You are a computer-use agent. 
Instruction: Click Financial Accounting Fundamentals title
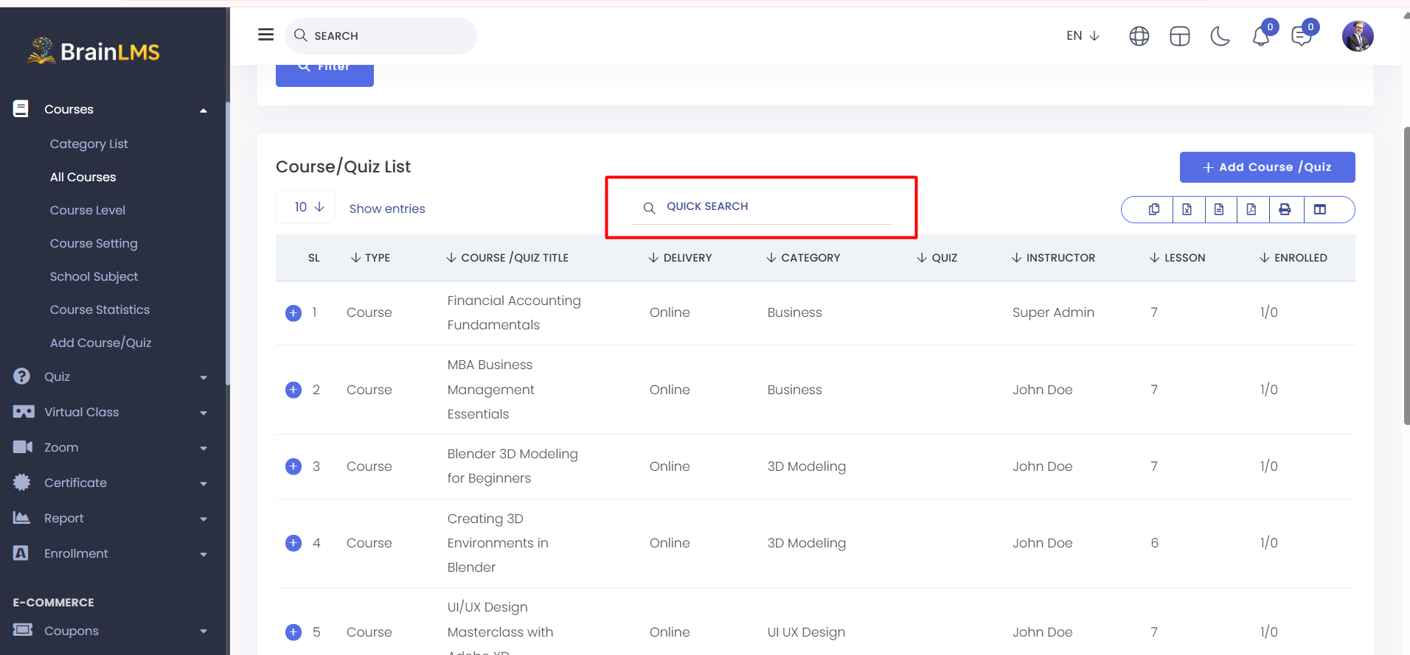514,312
